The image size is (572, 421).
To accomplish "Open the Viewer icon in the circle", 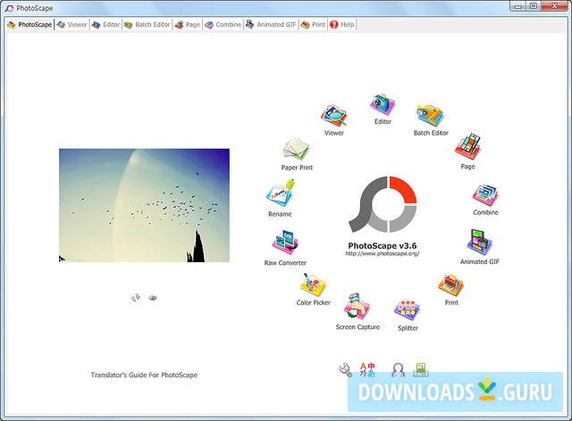I will pos(333,116).
